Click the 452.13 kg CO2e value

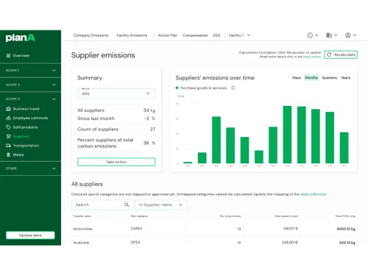(347, 243)
